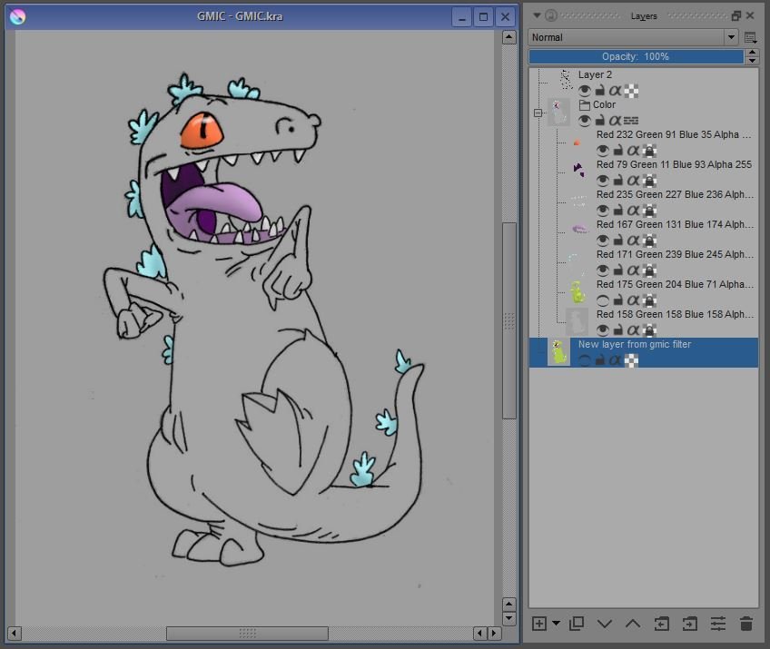Viewport: 770px width, 649px height.
Task: Open the blending mode Normal dropdown
Action: coord(633,37)
